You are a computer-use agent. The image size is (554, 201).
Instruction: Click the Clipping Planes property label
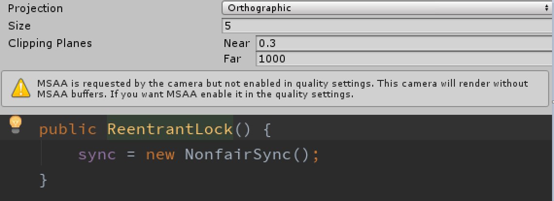pyautogui.click(x=50, y=43)
